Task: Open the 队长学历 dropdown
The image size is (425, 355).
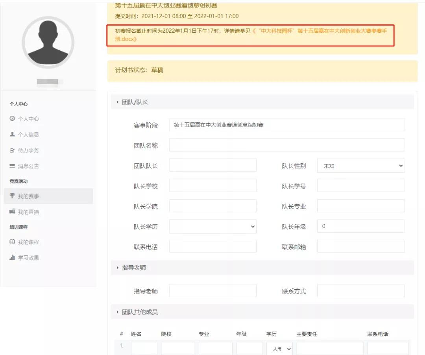Action: pyautogui.click(x=213, y=226)
